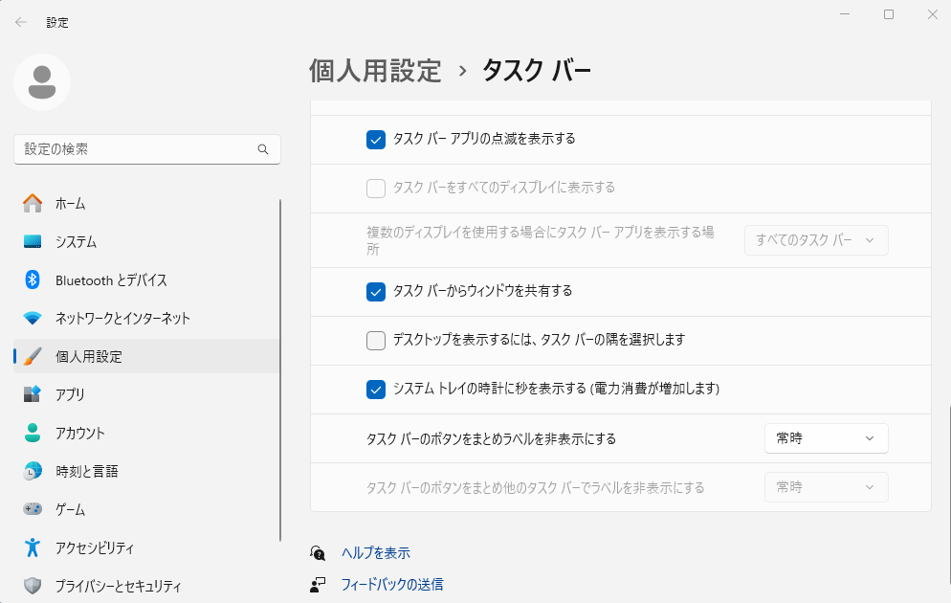Click the network Wi-Fi icon
The width and height of the screenshot is (951, 603).
(33, 318)
